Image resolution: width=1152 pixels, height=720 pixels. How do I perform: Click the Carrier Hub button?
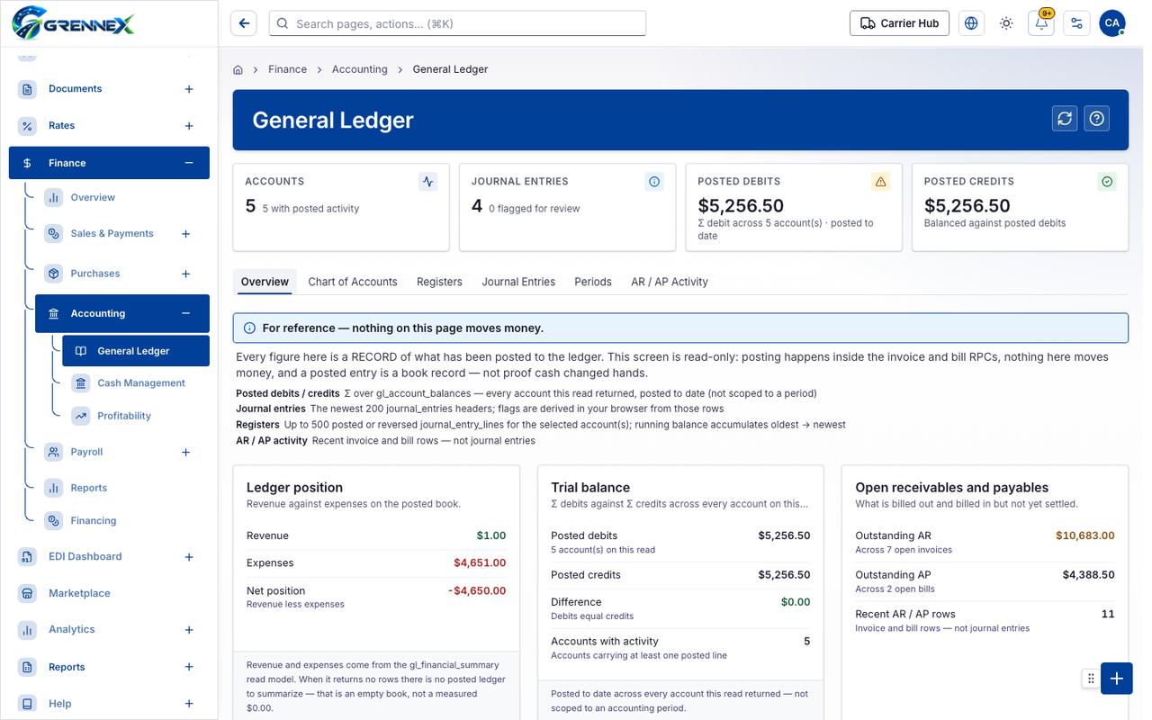coord(899,23)
